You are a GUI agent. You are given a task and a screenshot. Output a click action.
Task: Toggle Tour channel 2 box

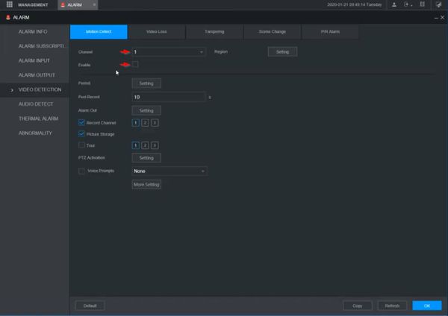click(145, 145)
